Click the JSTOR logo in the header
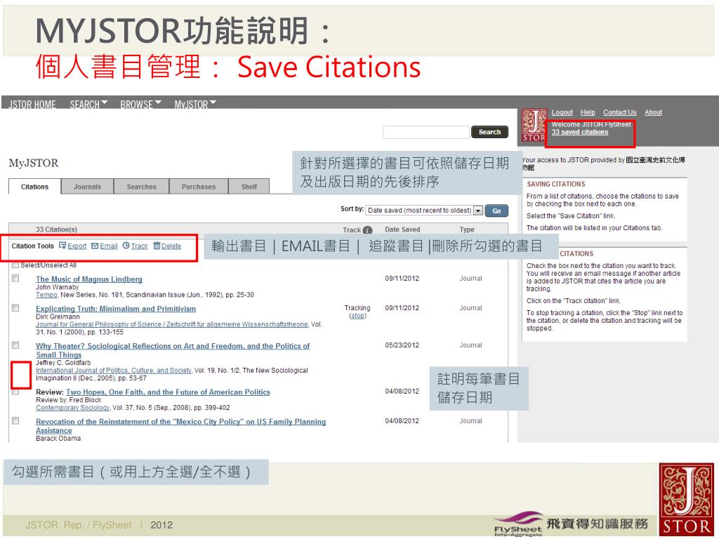The height and width of the screenshot is (539, 719). [534, 126]
